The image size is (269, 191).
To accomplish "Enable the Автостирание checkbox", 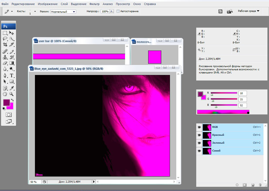I will tap(118, 11).
